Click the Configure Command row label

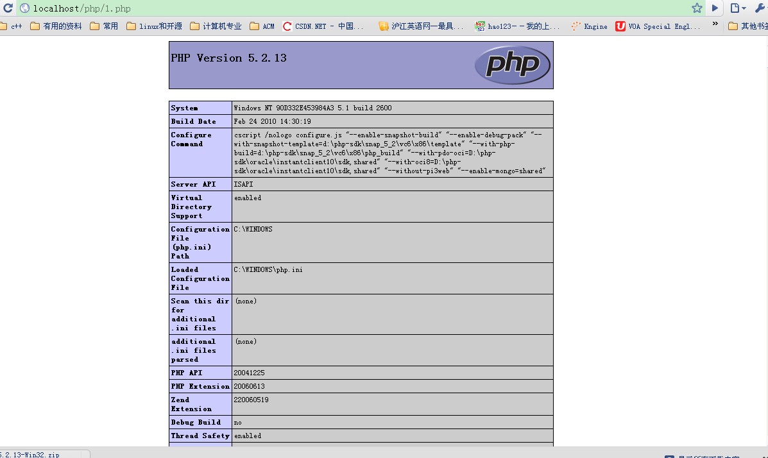[191, 139]
